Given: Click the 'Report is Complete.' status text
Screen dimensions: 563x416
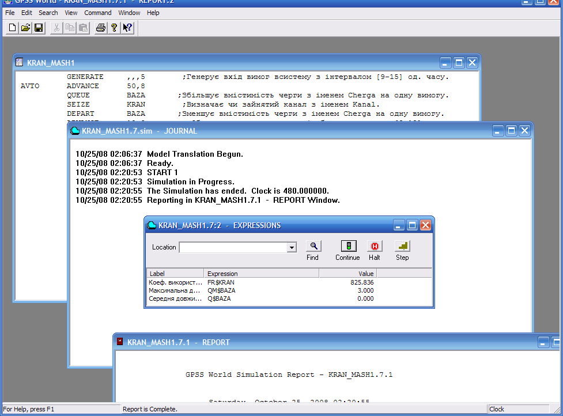Looking at the screenshot, I should [x=150, y=409].
